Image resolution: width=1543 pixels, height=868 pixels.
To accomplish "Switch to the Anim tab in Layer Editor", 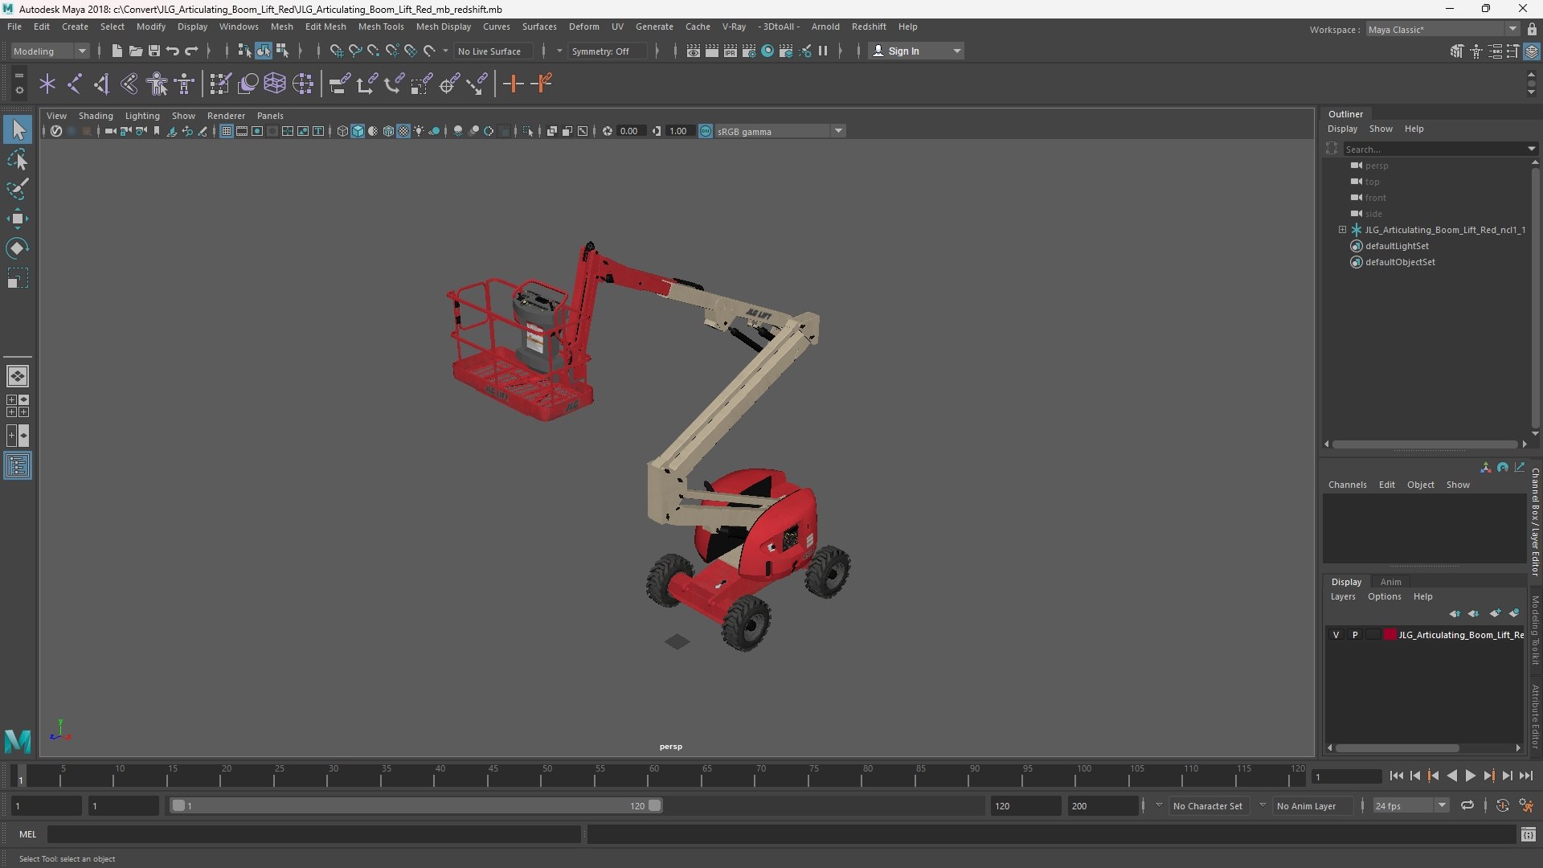I will [x=1391, y=582].
